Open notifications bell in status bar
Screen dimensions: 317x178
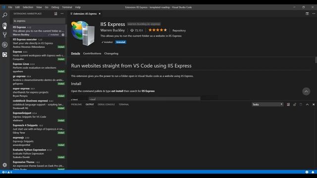tap(313, 172)
